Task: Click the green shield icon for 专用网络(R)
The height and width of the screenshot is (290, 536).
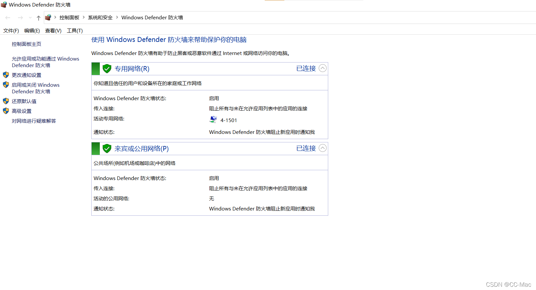Action: [107, 68]
